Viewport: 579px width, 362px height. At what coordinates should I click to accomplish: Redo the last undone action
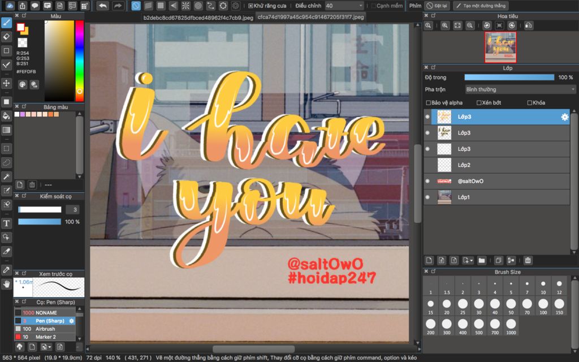(x=118, y=6)
